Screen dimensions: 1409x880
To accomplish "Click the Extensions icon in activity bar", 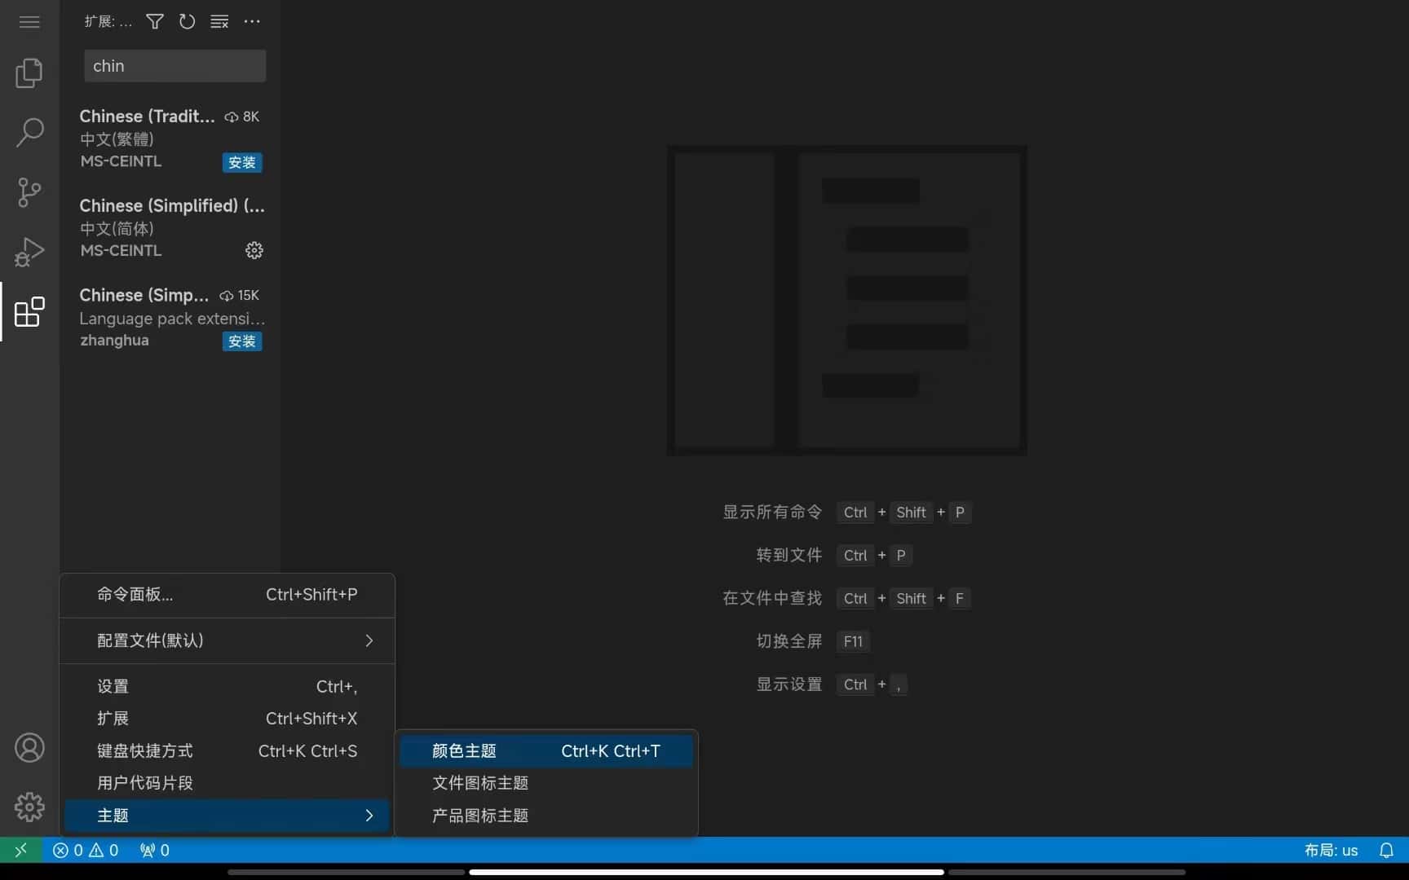I will pyautogui.click(x=29, y=312).
